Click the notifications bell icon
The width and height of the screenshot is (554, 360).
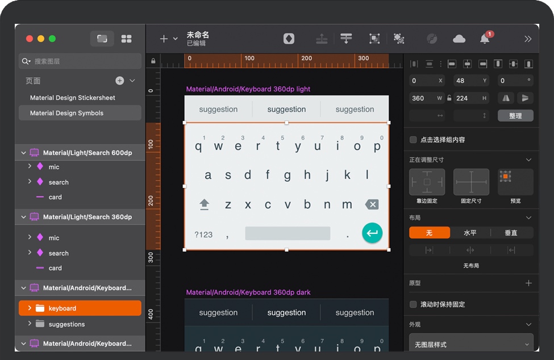pos(485,39)
